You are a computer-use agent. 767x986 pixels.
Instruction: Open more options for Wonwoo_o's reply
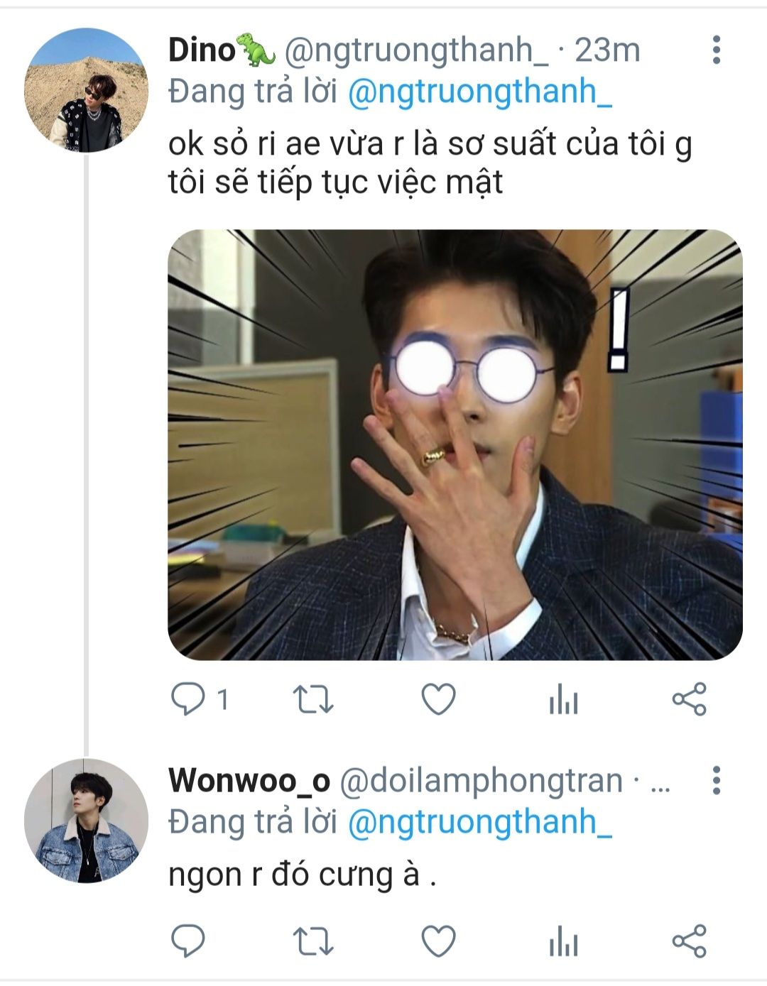(x=717, y=780)
